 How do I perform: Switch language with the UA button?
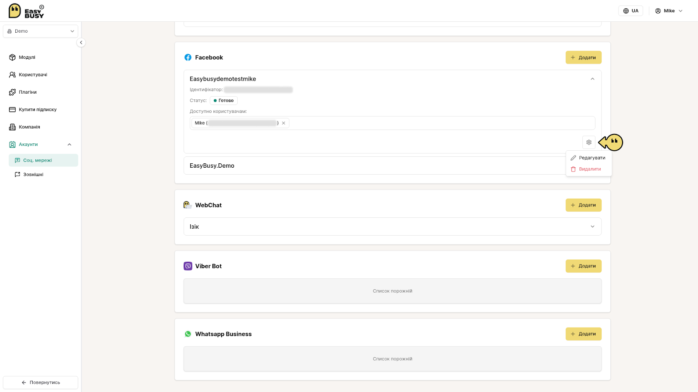pos(630,11)
